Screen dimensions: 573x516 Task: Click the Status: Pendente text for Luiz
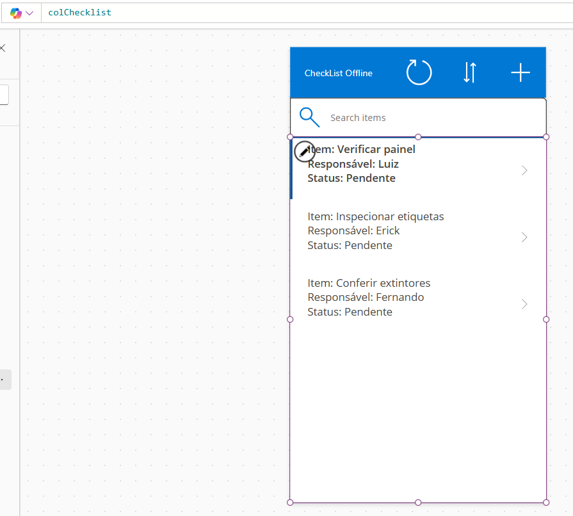coord(351,179)
